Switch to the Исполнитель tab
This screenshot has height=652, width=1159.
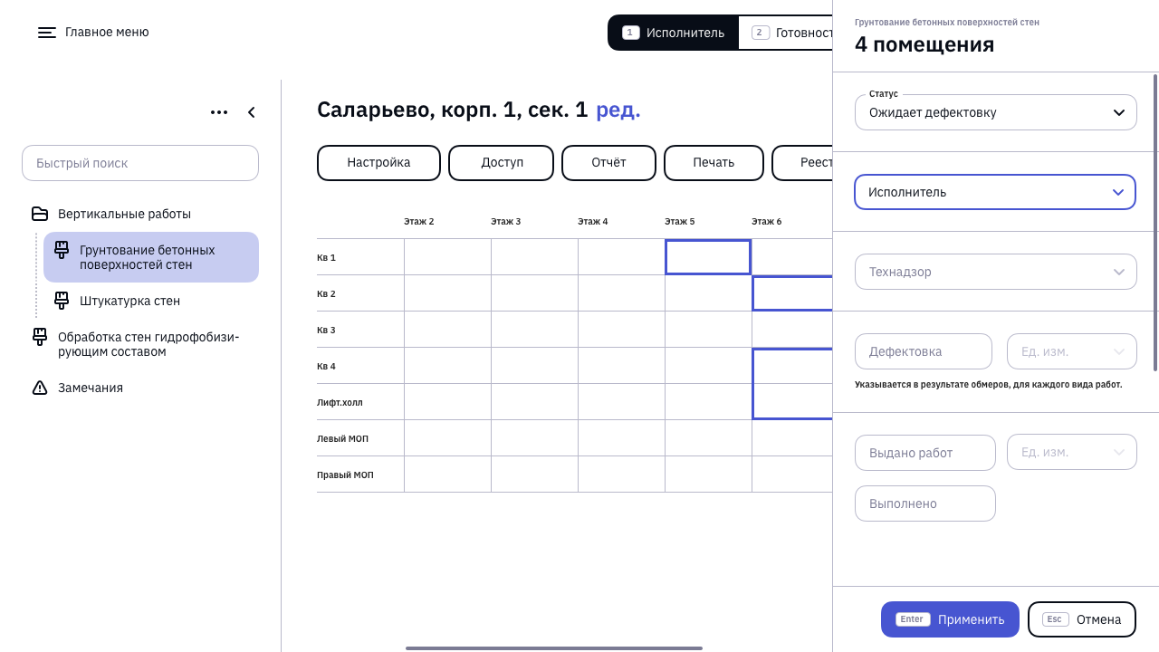click(x=674, y=33)
